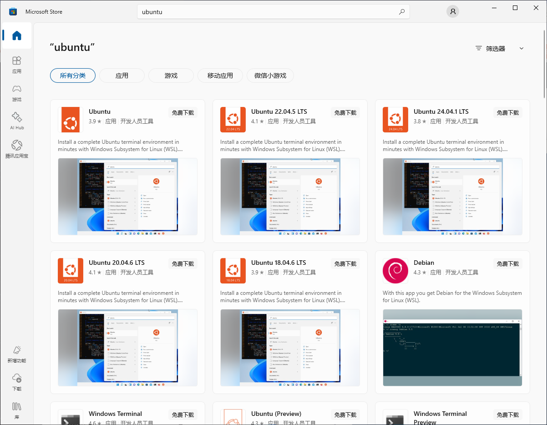Open AI Hub in the sidebar
This screenshot has width=547, height=425.
[17, 121]
